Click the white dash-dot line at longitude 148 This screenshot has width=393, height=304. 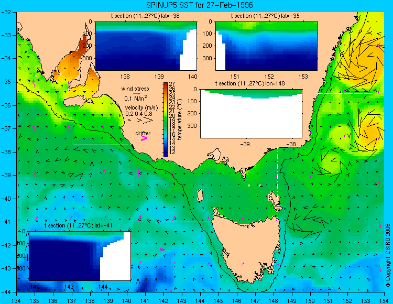[277, 173]
